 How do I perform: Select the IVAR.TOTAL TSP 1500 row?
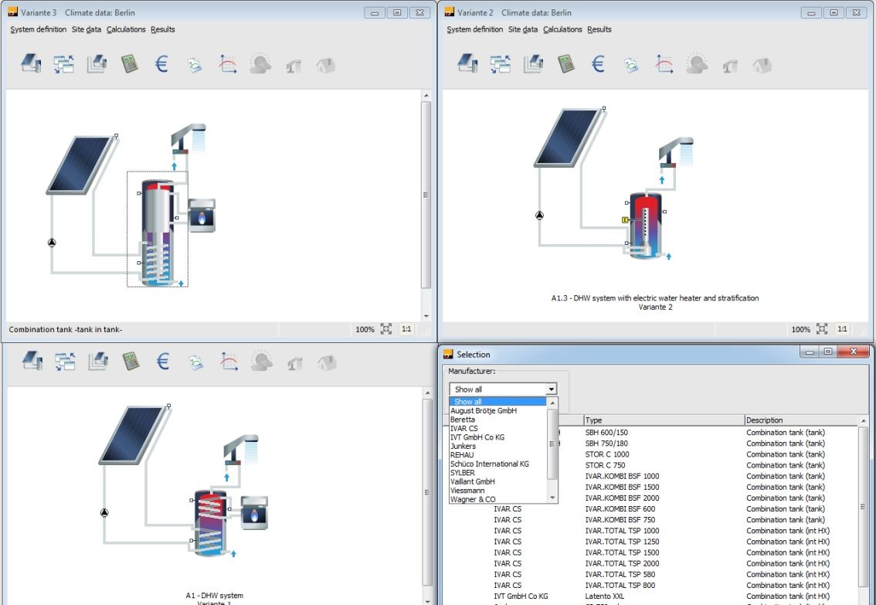tap(622, 552)
